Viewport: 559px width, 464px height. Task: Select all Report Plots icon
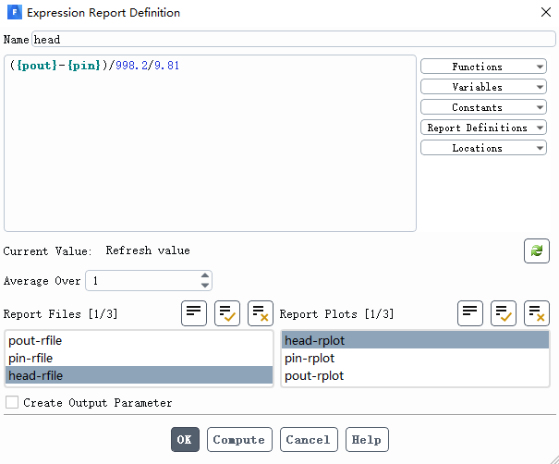click(504, 313)
